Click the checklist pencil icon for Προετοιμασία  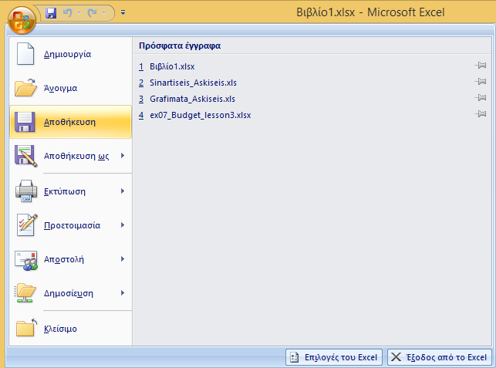pos(27,225)
